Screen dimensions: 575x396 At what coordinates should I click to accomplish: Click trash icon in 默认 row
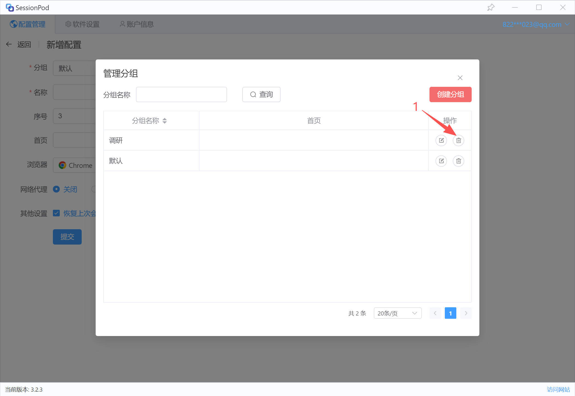[458, 161]
